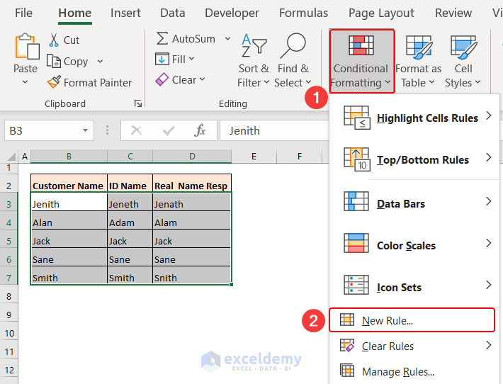Switch to the Developer tab
This screenshot has width=503, height=384.
(x=232, y=13)
